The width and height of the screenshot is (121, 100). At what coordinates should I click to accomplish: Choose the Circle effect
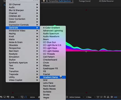(53, 62)
